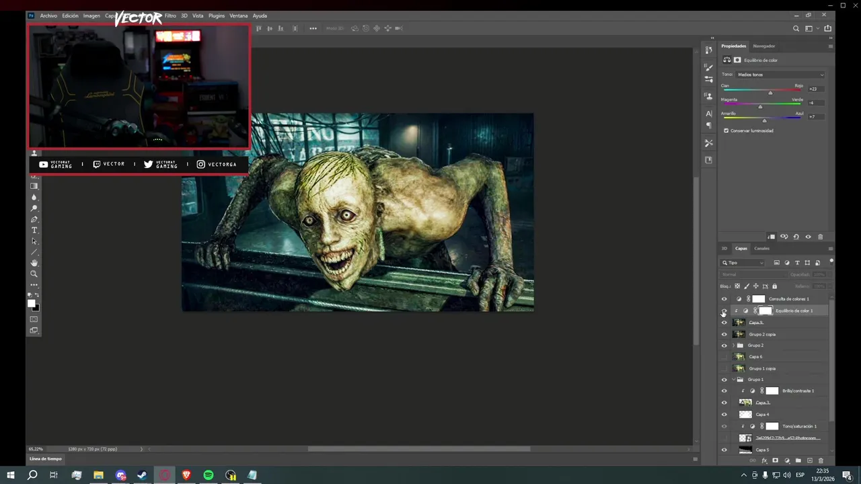Image resolution: width=861 pixels, height=484 pixels.
Task: Open Spotify from the taskbar
Action: pyautogui.click(x=209, y=475)
